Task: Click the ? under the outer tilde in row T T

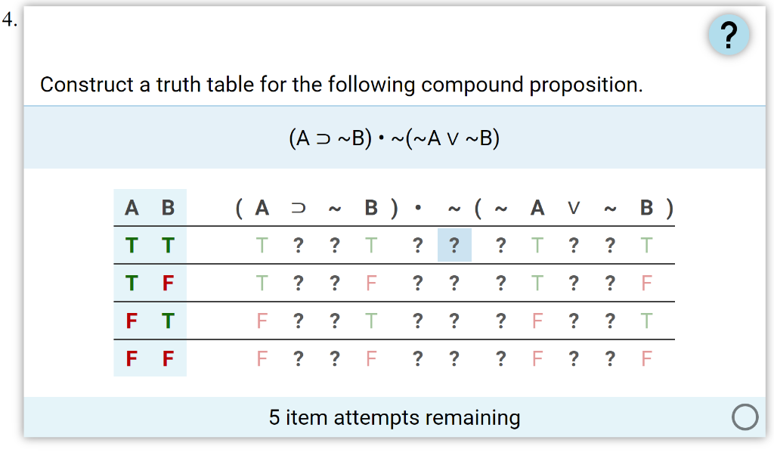Action: click(454, 245)
